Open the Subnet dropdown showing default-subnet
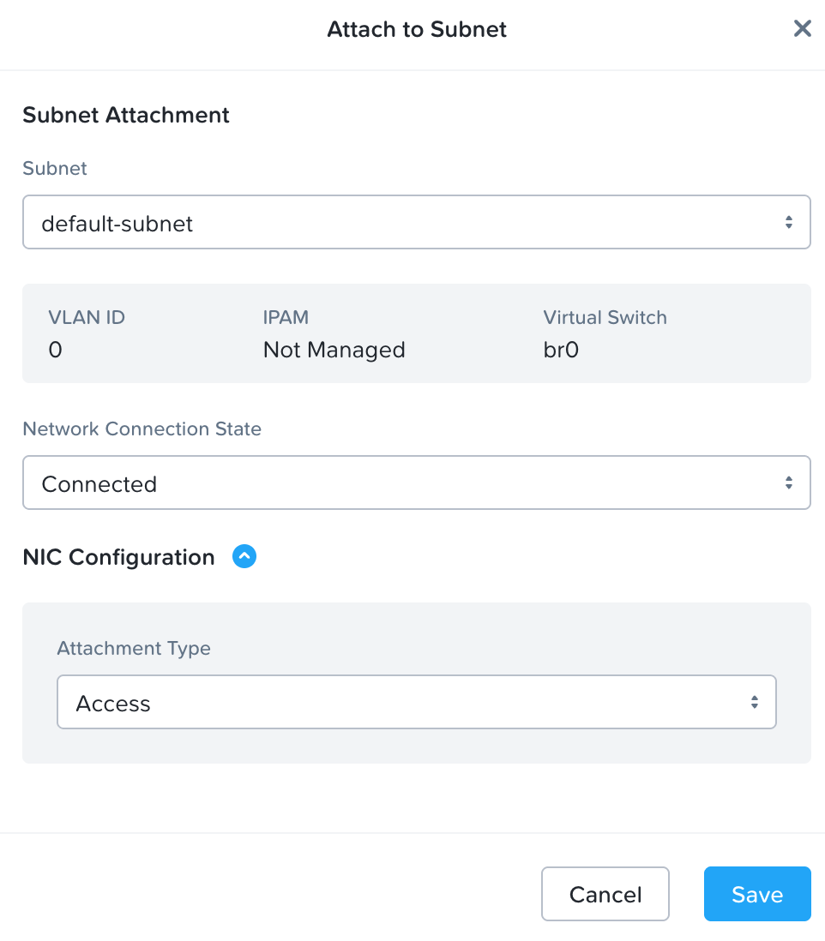 416,223
